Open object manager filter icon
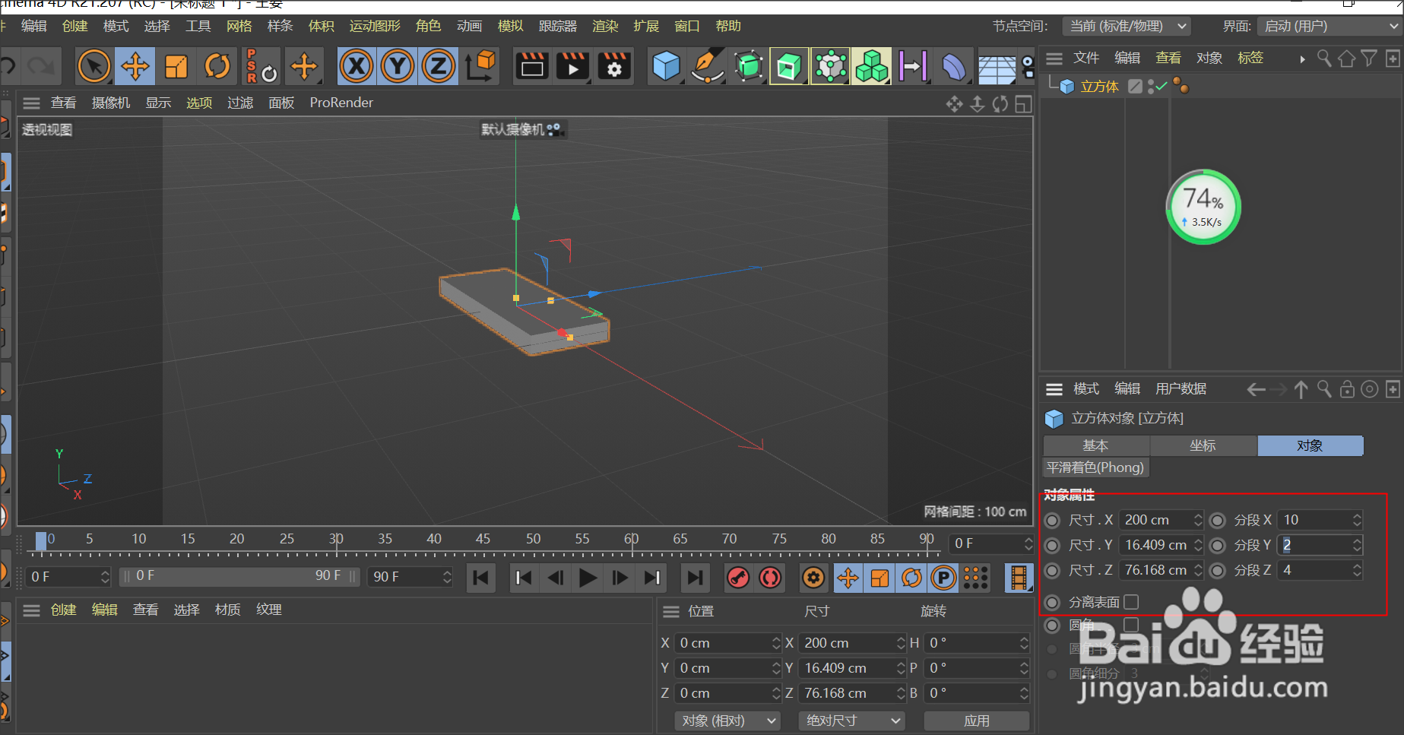The image size is (1404, 735). [x=1370, y=59]
